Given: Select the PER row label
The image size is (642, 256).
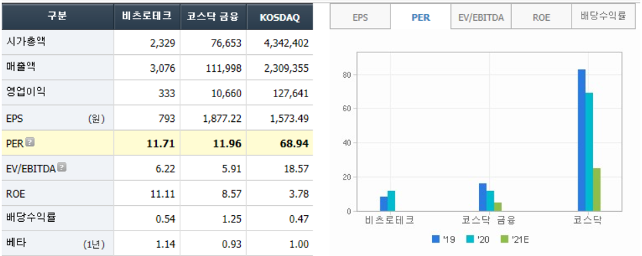Looking at the screenshot, I should (x=15, y=143).
